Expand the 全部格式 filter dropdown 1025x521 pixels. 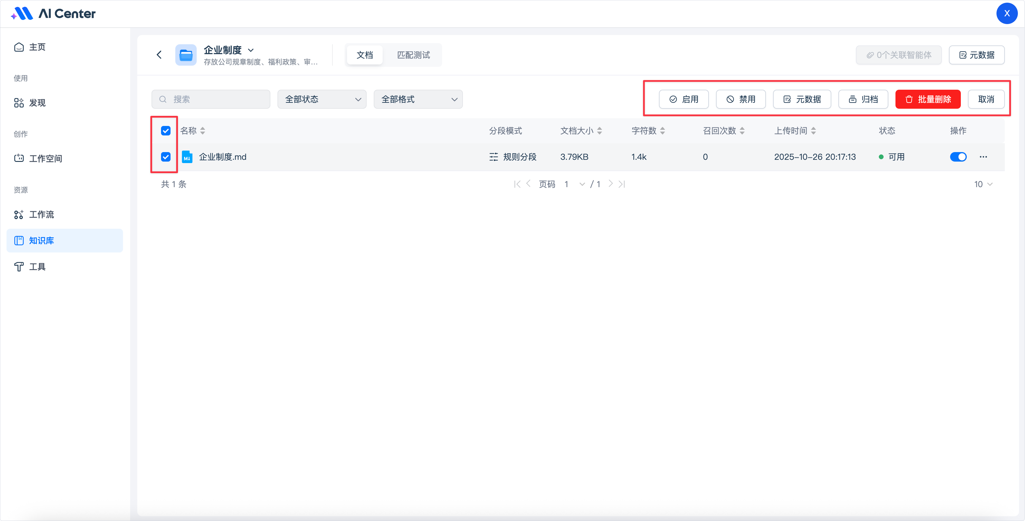point(418,100)
